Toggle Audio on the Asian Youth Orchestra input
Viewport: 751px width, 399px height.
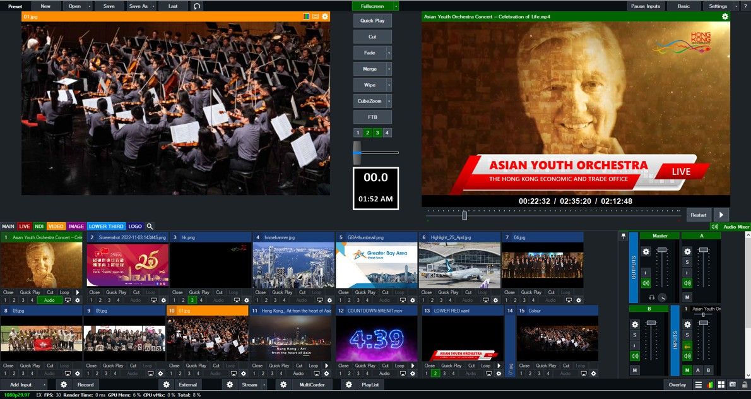point(50,301)
